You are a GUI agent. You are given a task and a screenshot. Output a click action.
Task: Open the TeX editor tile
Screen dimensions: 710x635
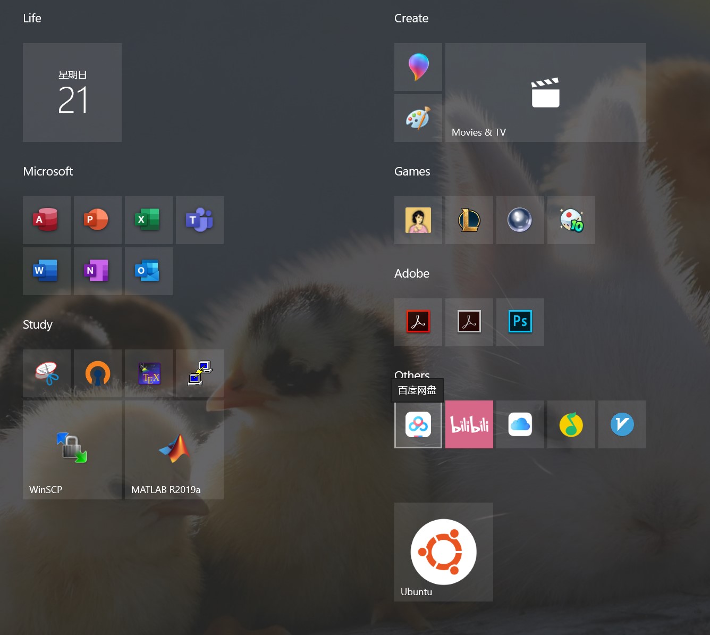pyautogui.click(x=149, y=373)
